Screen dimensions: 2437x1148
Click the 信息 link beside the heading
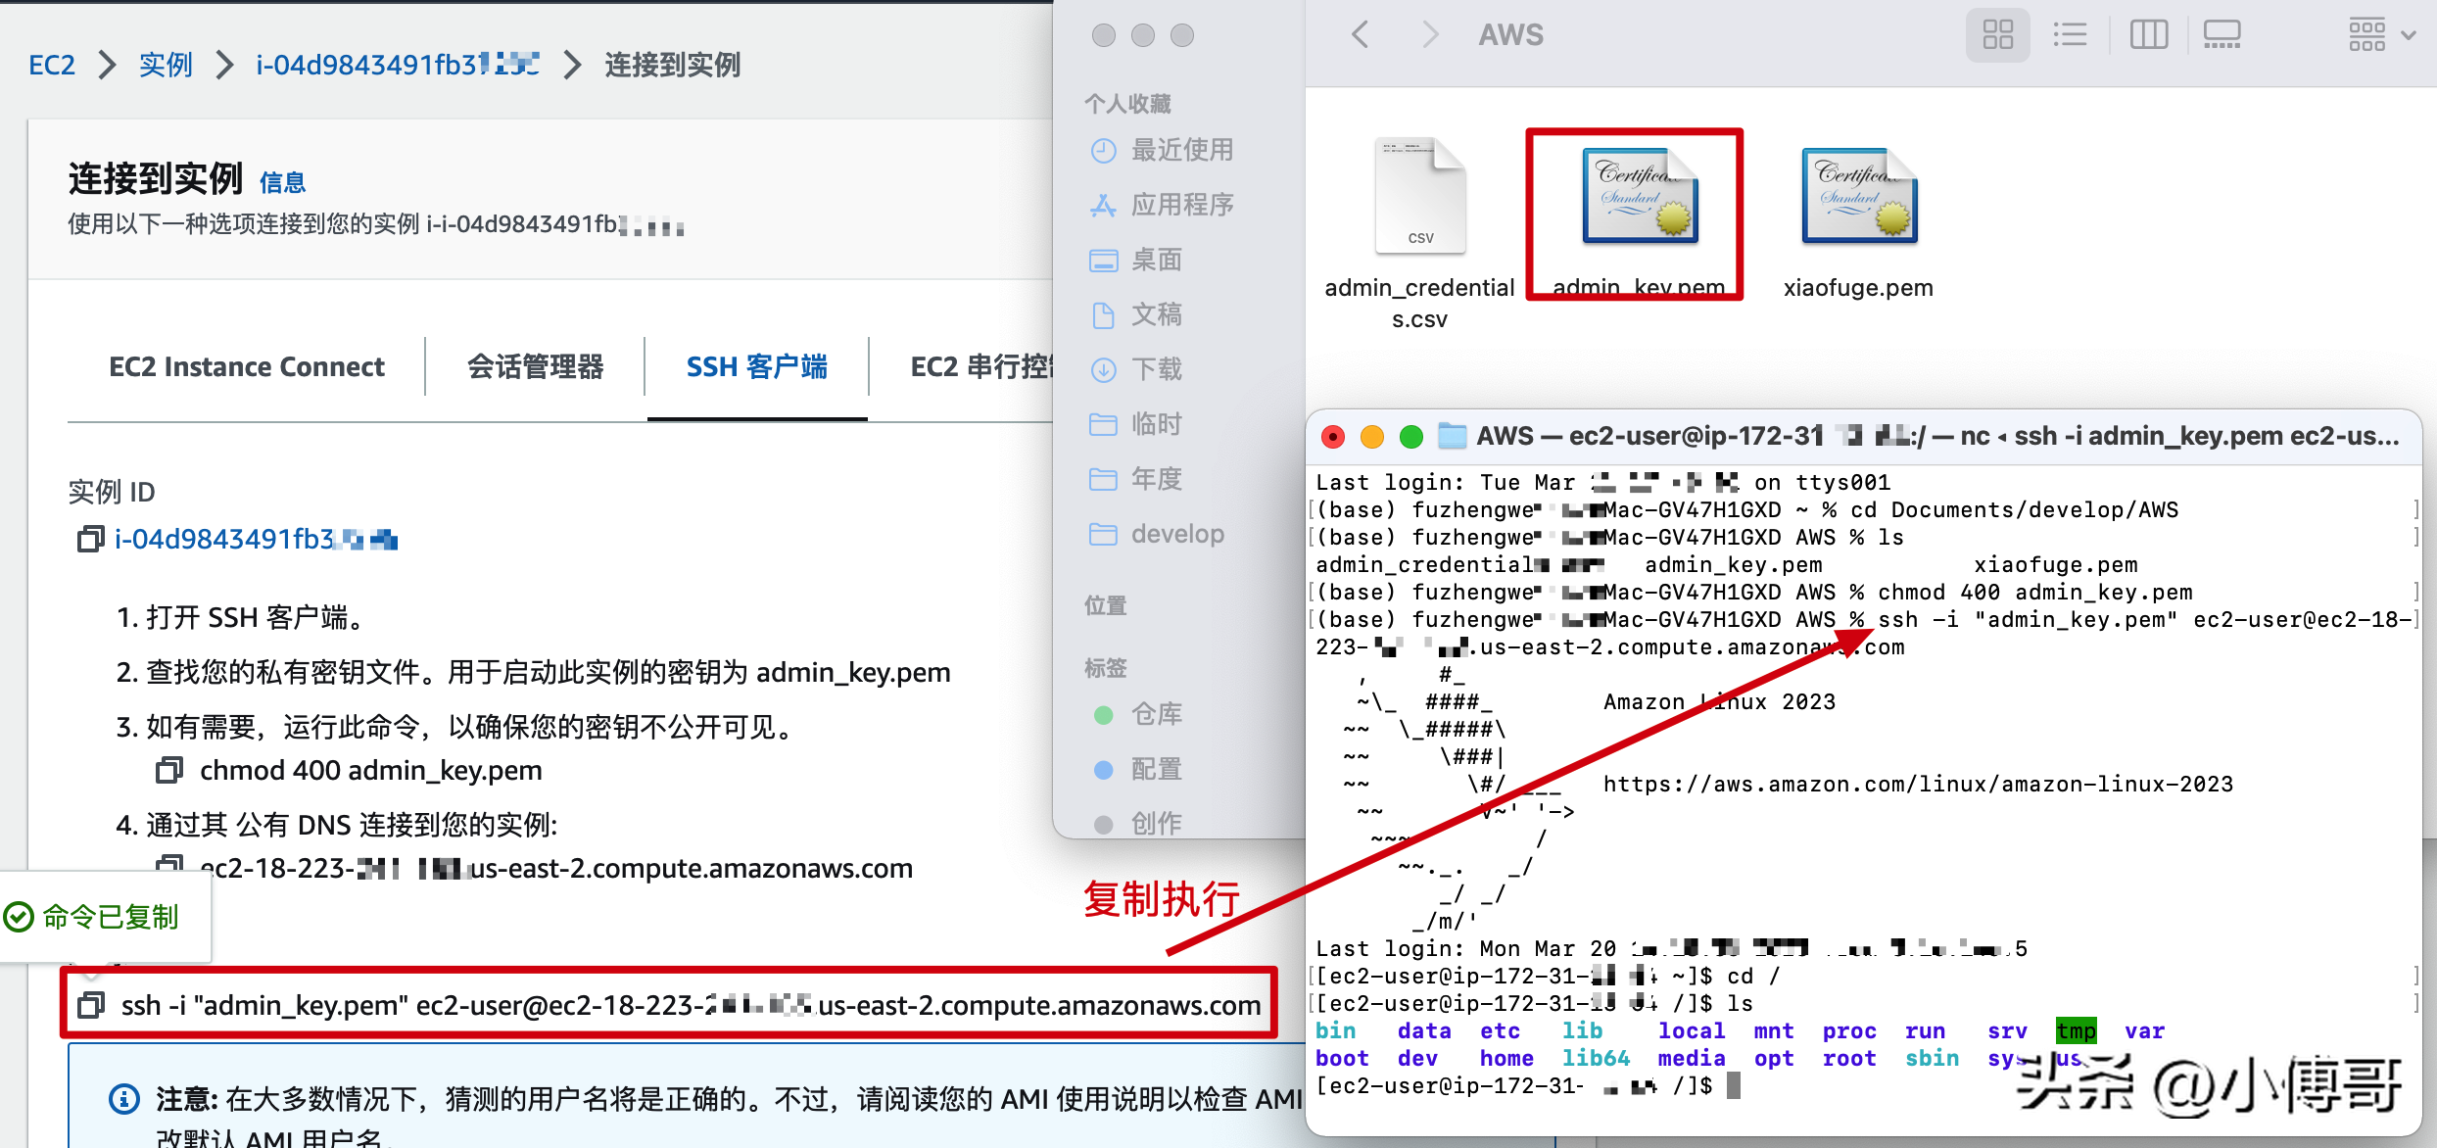pos(282,182)
